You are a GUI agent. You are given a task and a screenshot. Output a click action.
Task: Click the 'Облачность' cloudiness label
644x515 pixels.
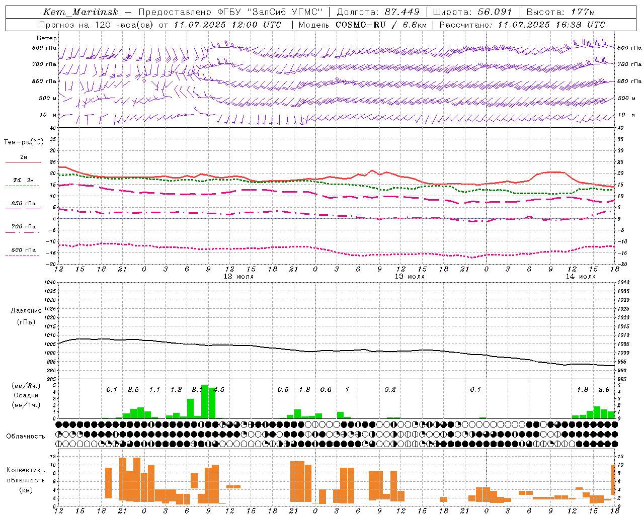tap(26, 437)
